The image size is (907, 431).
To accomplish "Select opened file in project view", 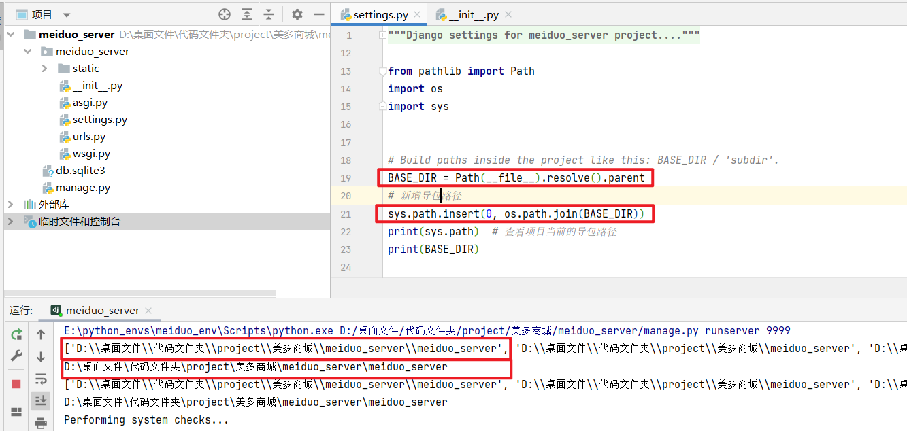I will tap(225, 14).
